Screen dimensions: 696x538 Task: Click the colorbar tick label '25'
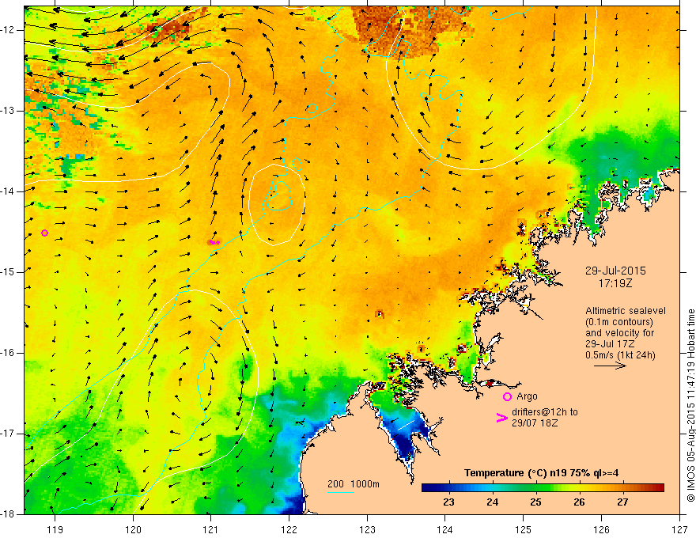tap(535, 502)
